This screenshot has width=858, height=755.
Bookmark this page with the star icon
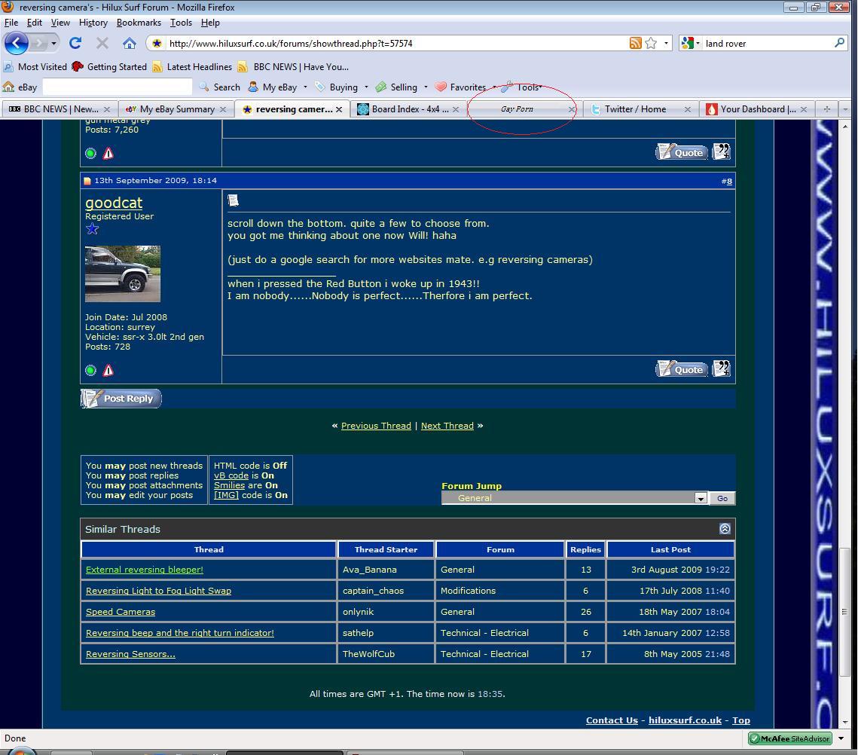coord(651,43)
